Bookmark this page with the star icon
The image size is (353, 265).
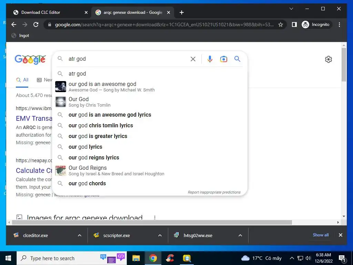[281, 24]
